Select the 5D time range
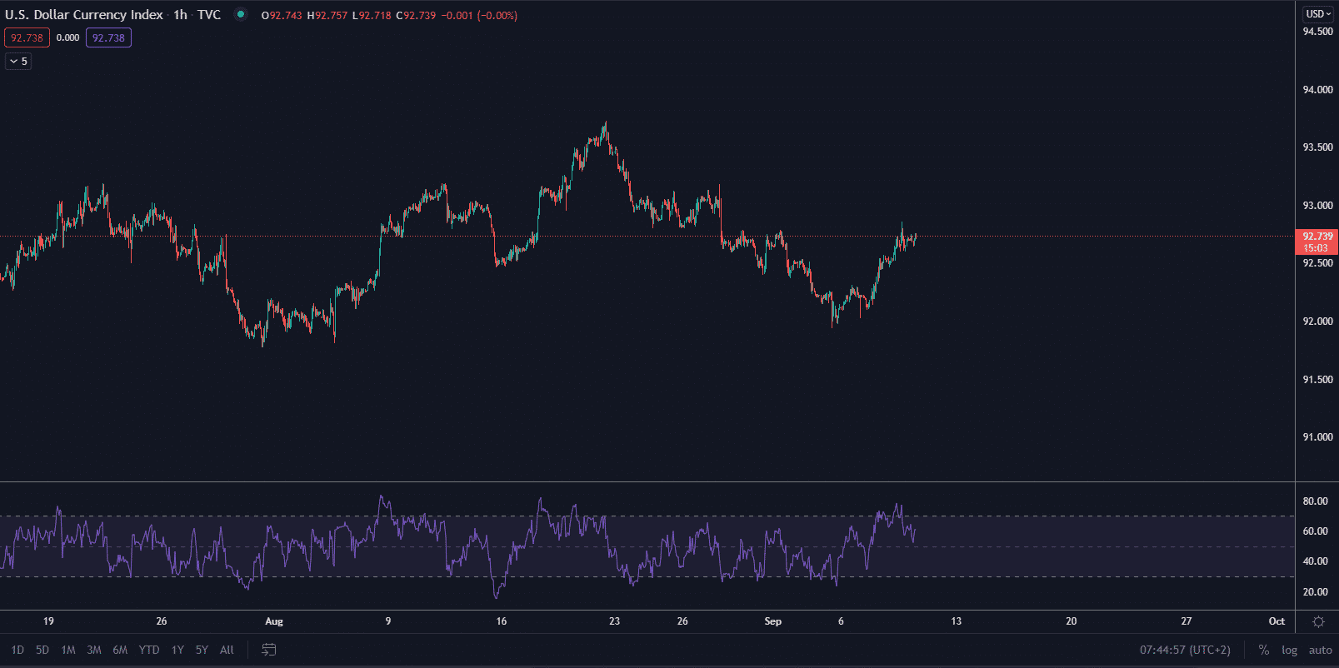Image resolution: width=1339 pixels, height=668 pixels. pyautogui.click(x=42, y=650)
